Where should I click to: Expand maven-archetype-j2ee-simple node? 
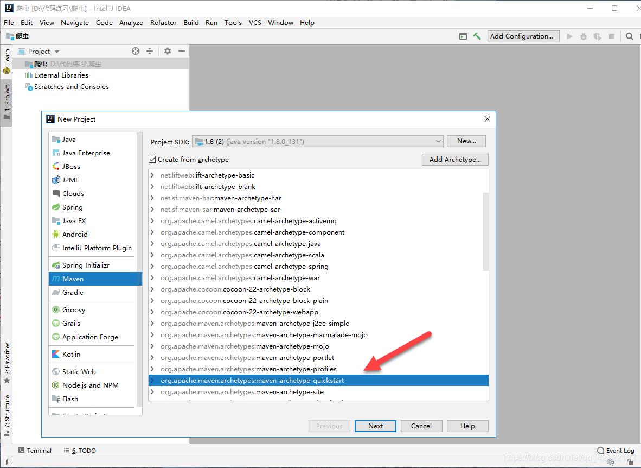click(152, 324)
